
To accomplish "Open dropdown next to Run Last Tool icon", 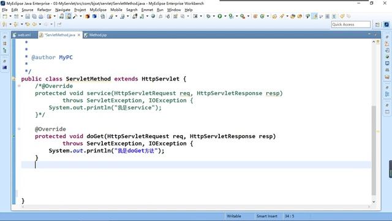I will pos(237,17).
